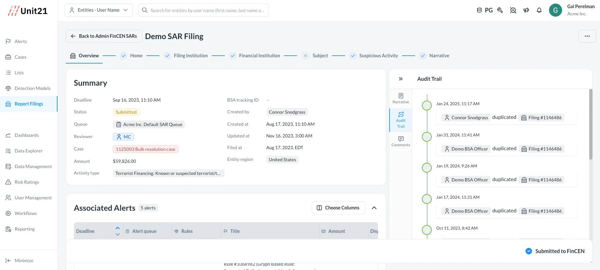Screen dimensions: 600x270
Task: Click the entity search input field
Action: tap(204, 10)
